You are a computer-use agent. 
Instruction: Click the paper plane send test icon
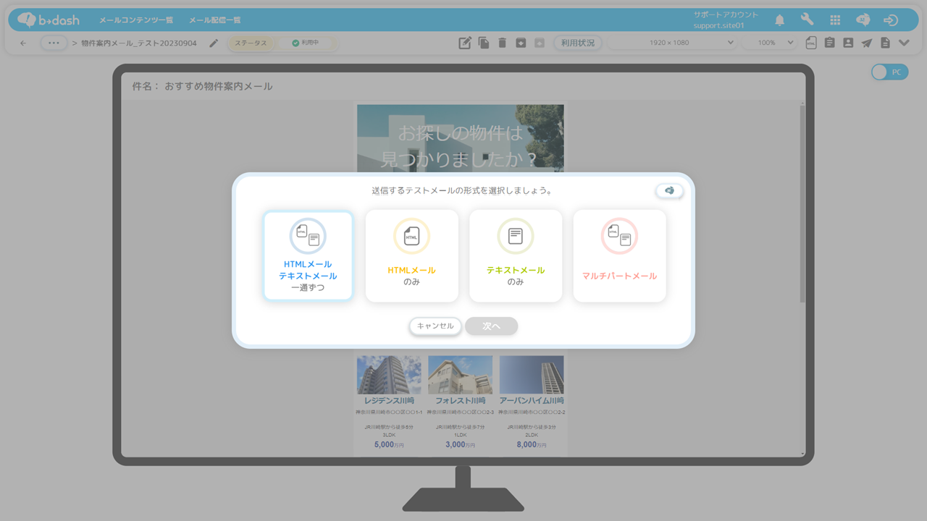click(866, 43)
